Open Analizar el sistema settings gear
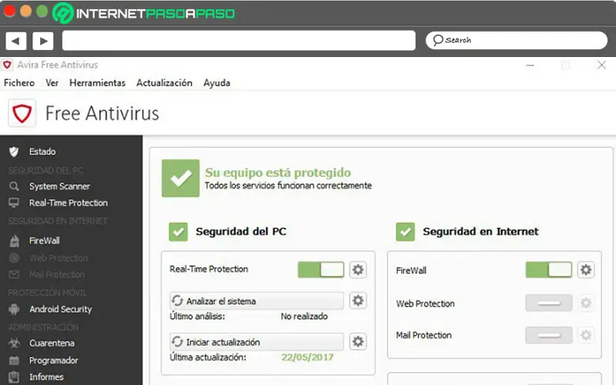Screen dimensions: 616x385 click(358, 300)
